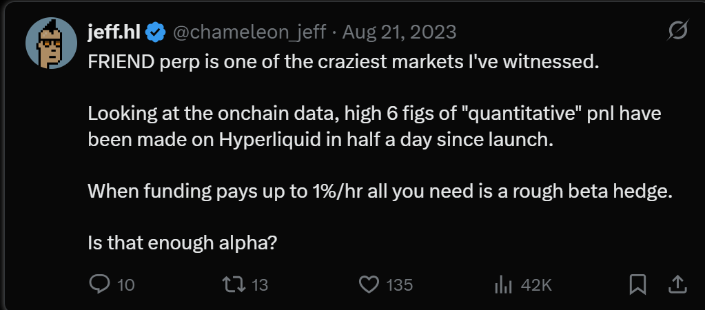Open jeff.hl's pixel avatar profile picture

(x=51, y=43)
